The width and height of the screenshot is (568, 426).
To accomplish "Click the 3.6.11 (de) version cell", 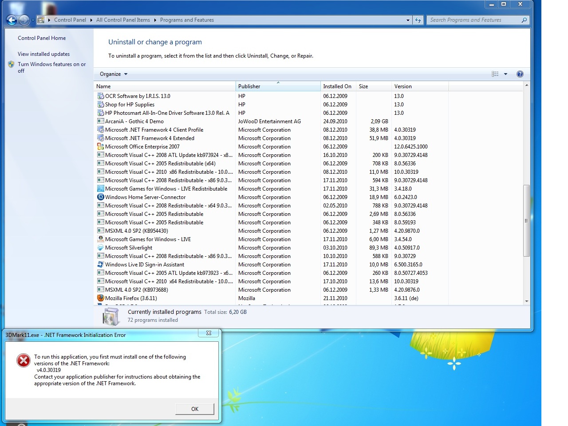I will [x=406, y=298].
